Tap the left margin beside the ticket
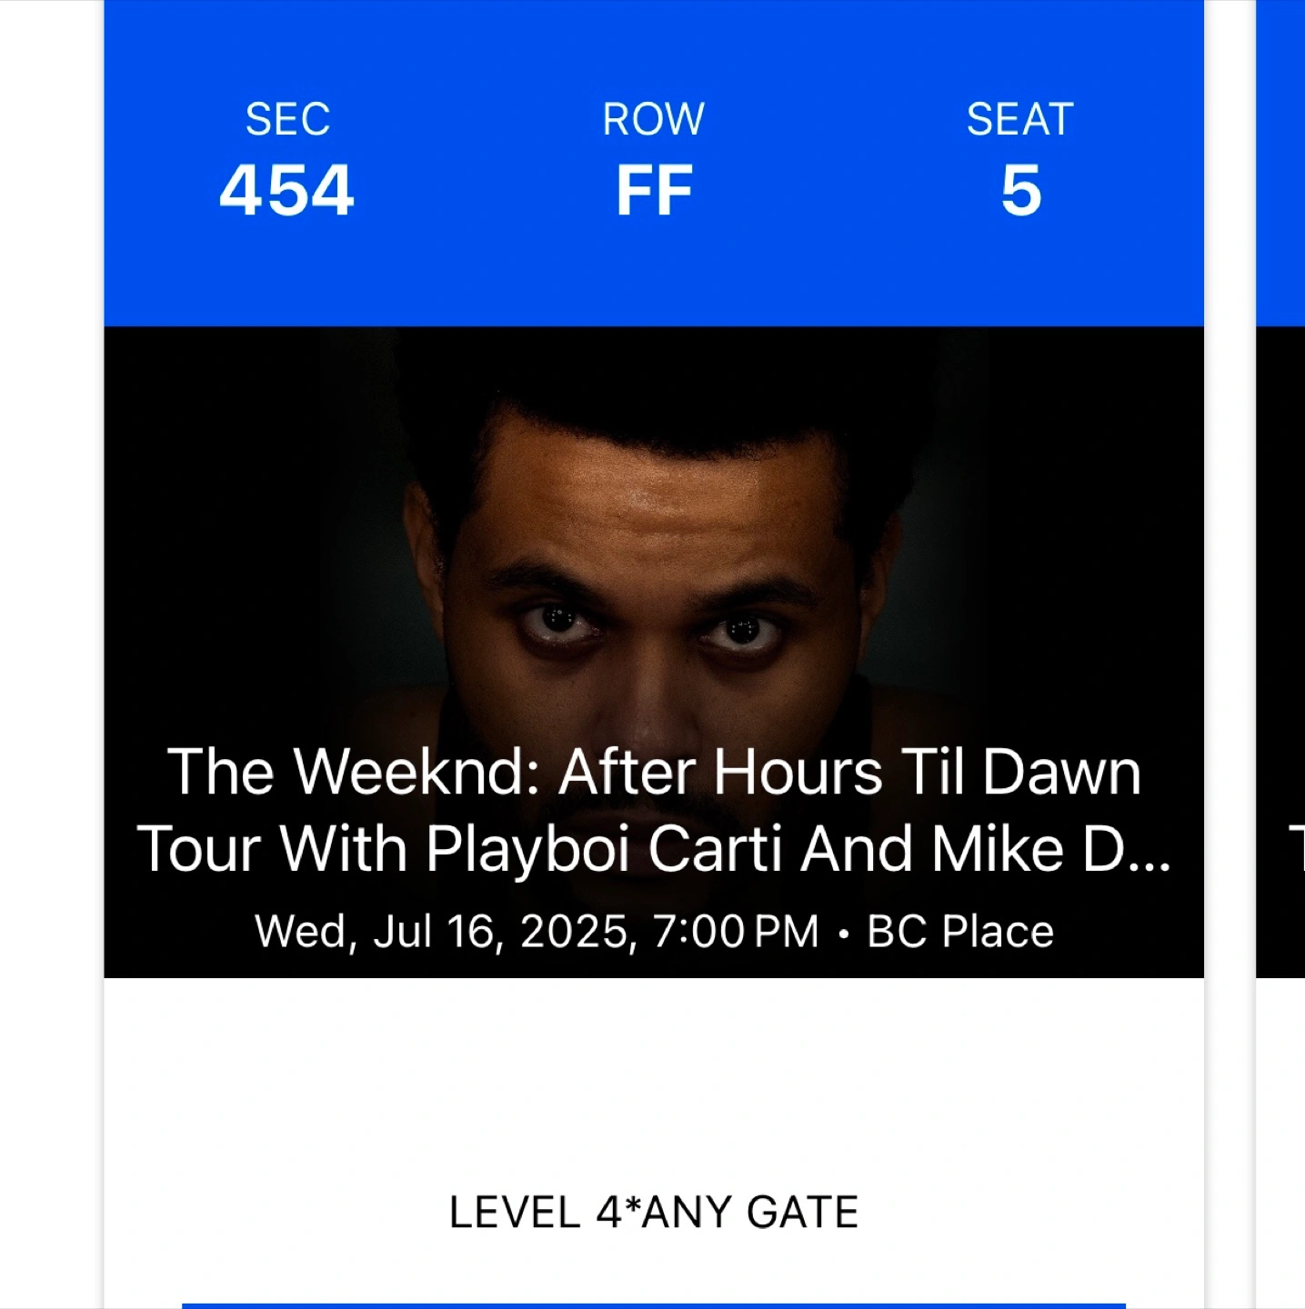 pyautogui.click(x=52, y=654)
